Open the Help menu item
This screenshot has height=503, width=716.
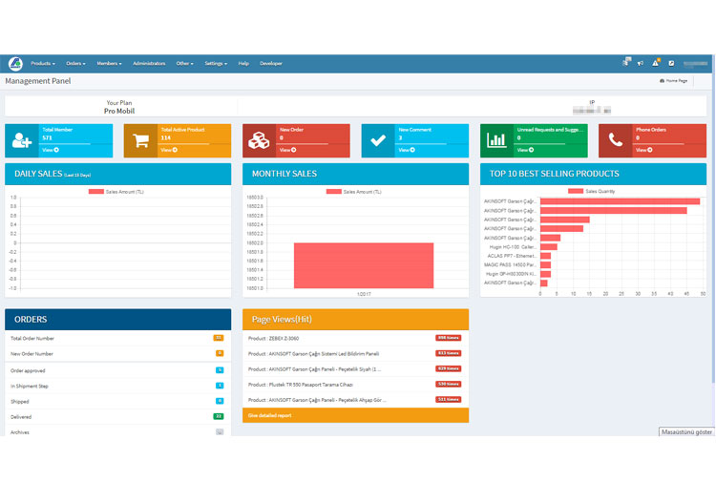(x=243, y=63)
